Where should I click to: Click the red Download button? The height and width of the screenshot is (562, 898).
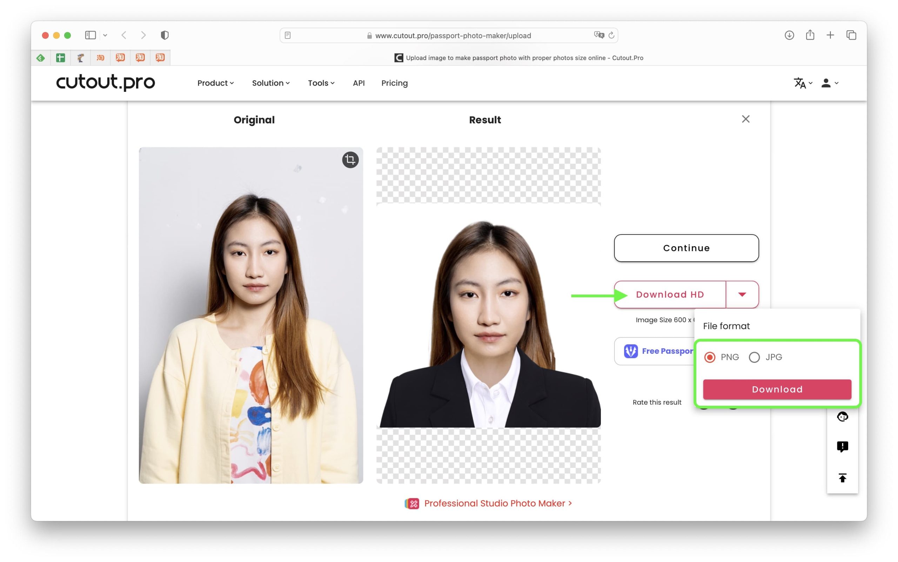(x=777, y=389)
